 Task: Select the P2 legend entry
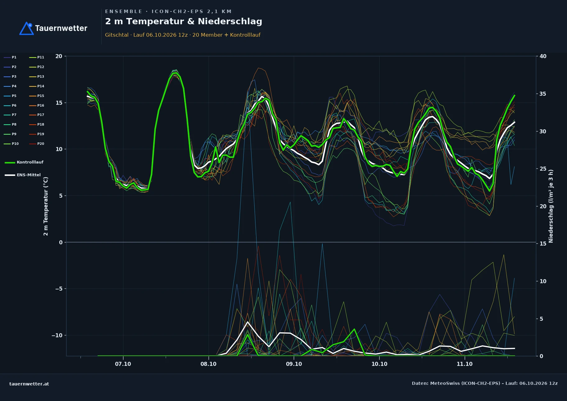[10, 67]
